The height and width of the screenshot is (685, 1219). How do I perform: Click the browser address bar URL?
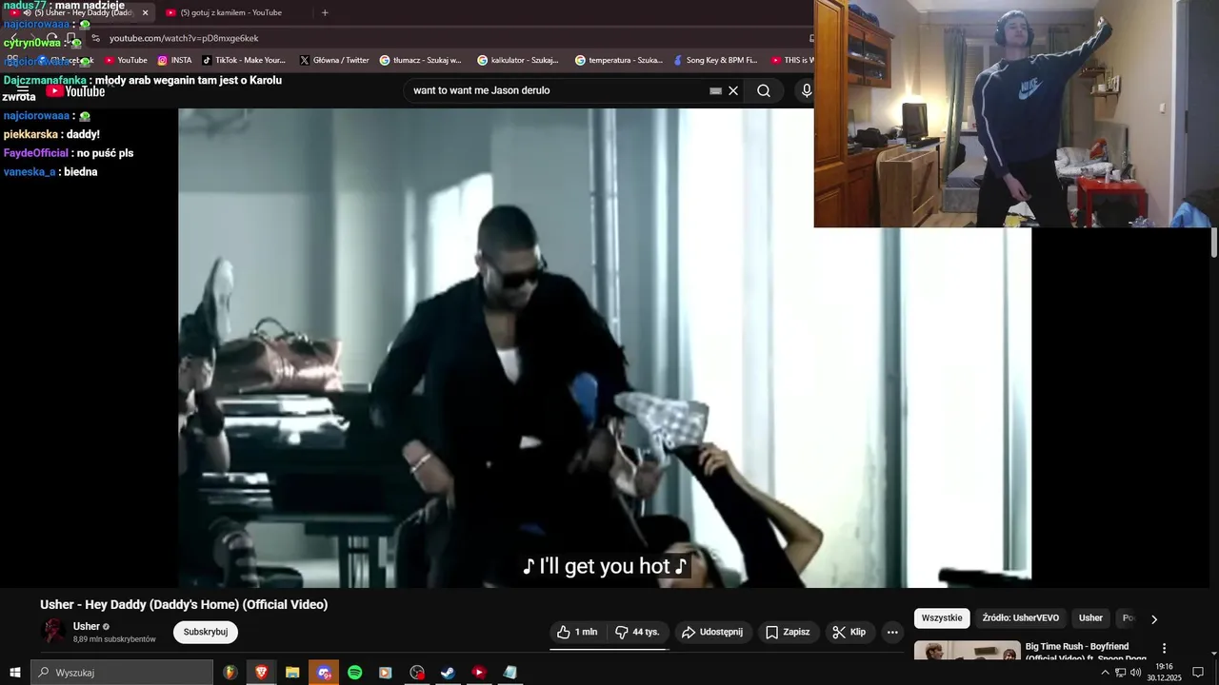coord(184,38)
